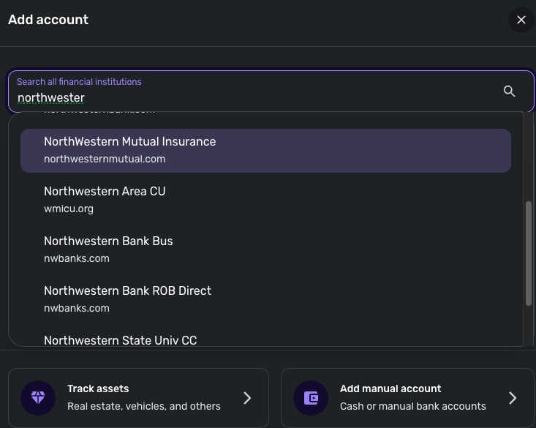Click scrollbar track below the thumb

(x=529, y=326)
